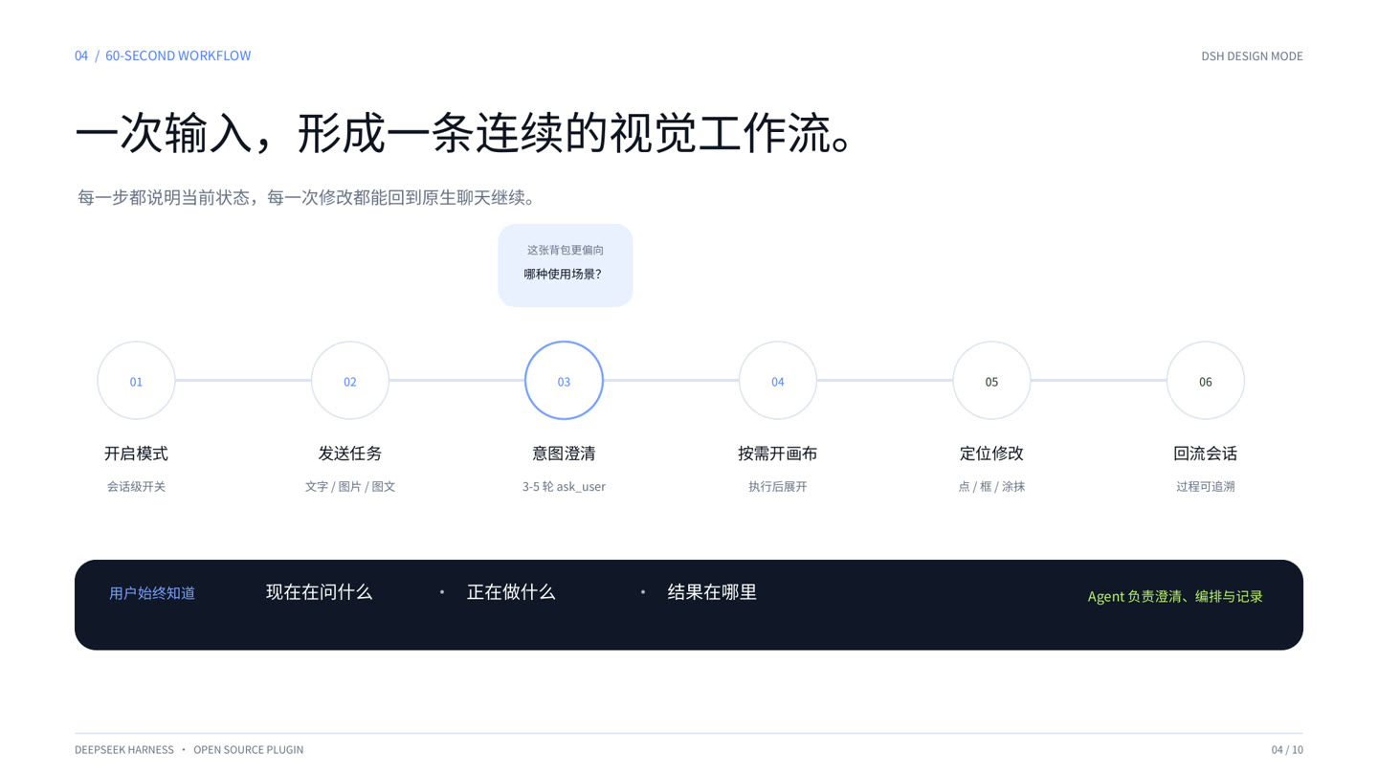Viewport: 1378px width, 775px height.
Task: Click 现在在问什么 in the dark banner
Action: [x=319, y=592]
